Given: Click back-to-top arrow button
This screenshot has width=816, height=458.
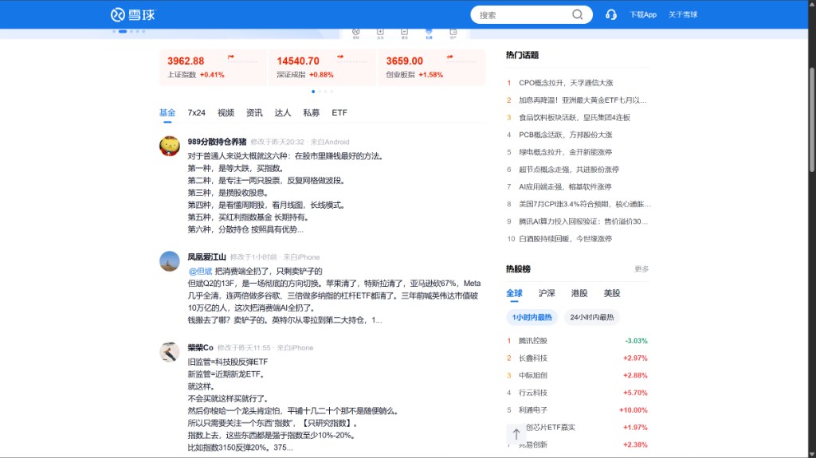Looking at the screenshot, I should point(516,434).
